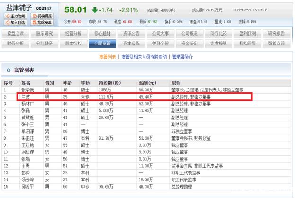View the 公司概况 tab
Viewport: 303px width, 198px height.
point(189,34)
